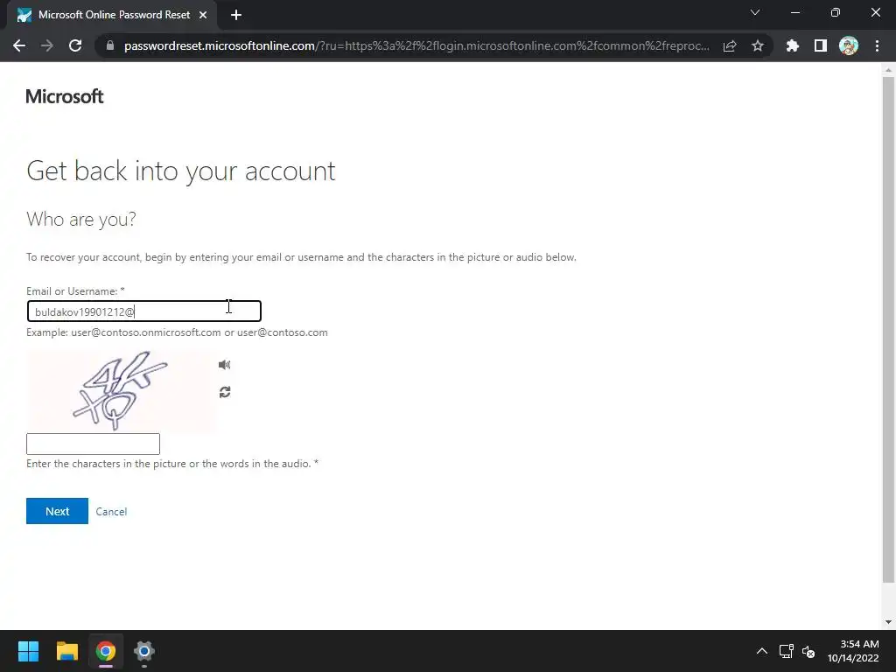Image resolution: width=896 pixels, height=672 pixels.
Task: Show hidden system tray icons
Action: pos(762,651)
